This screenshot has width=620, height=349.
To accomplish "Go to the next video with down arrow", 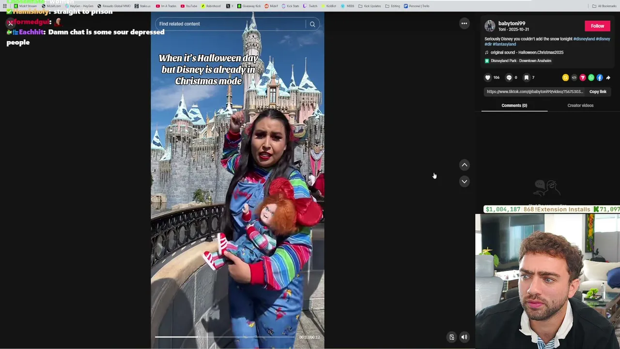I will pos(464,181).
